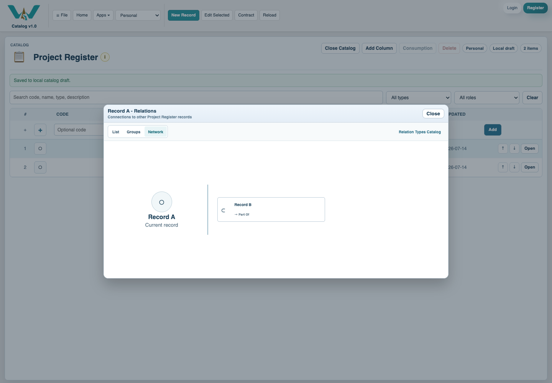Viewport: 552px width, 383px height.
Task: Go to the Home page
Action: [82, 15]
